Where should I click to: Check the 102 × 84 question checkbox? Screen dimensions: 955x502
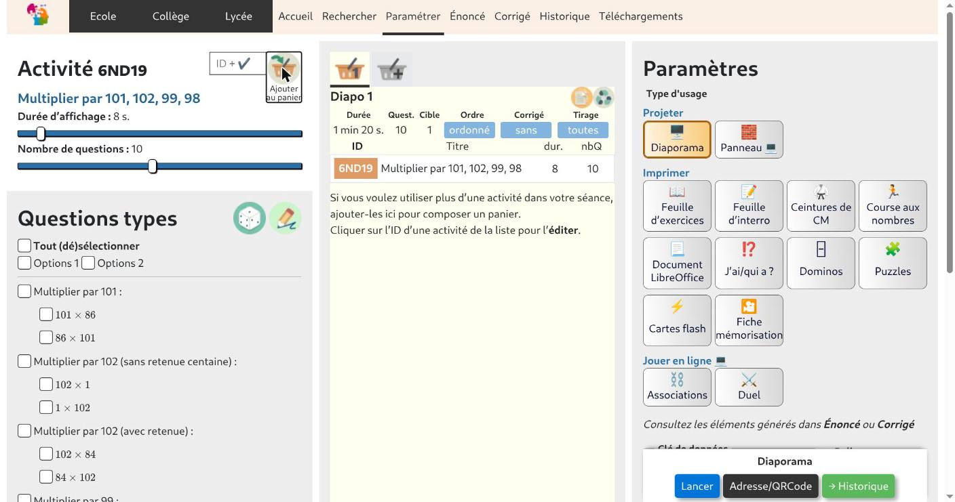[x=46, y=454]
